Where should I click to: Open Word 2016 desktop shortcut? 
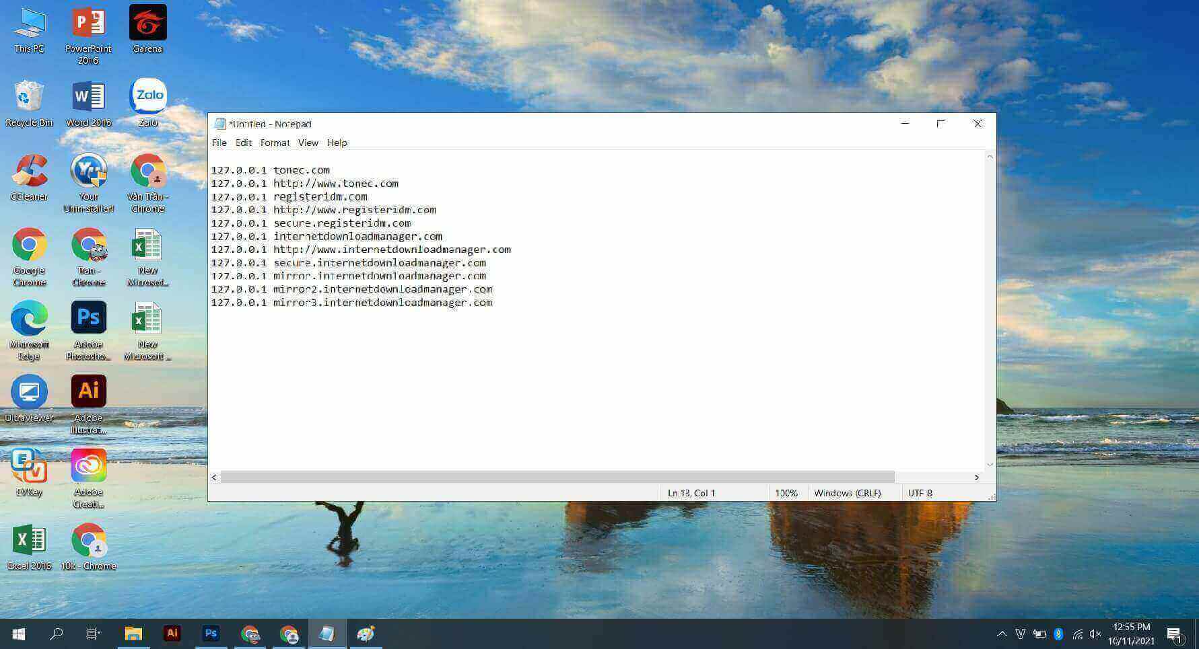[88, 104]
